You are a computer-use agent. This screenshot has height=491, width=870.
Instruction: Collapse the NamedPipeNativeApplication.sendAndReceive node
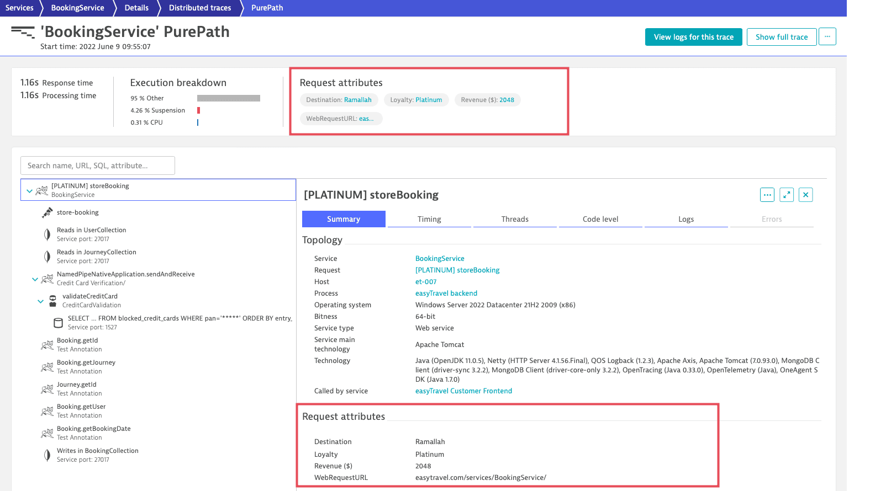(x=35, y=279)
